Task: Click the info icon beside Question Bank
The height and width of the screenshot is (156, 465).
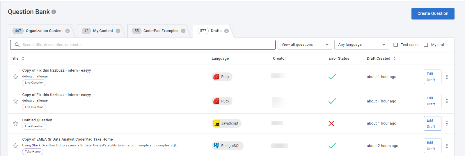Action: pyautogui.click(x=54, y=12)
